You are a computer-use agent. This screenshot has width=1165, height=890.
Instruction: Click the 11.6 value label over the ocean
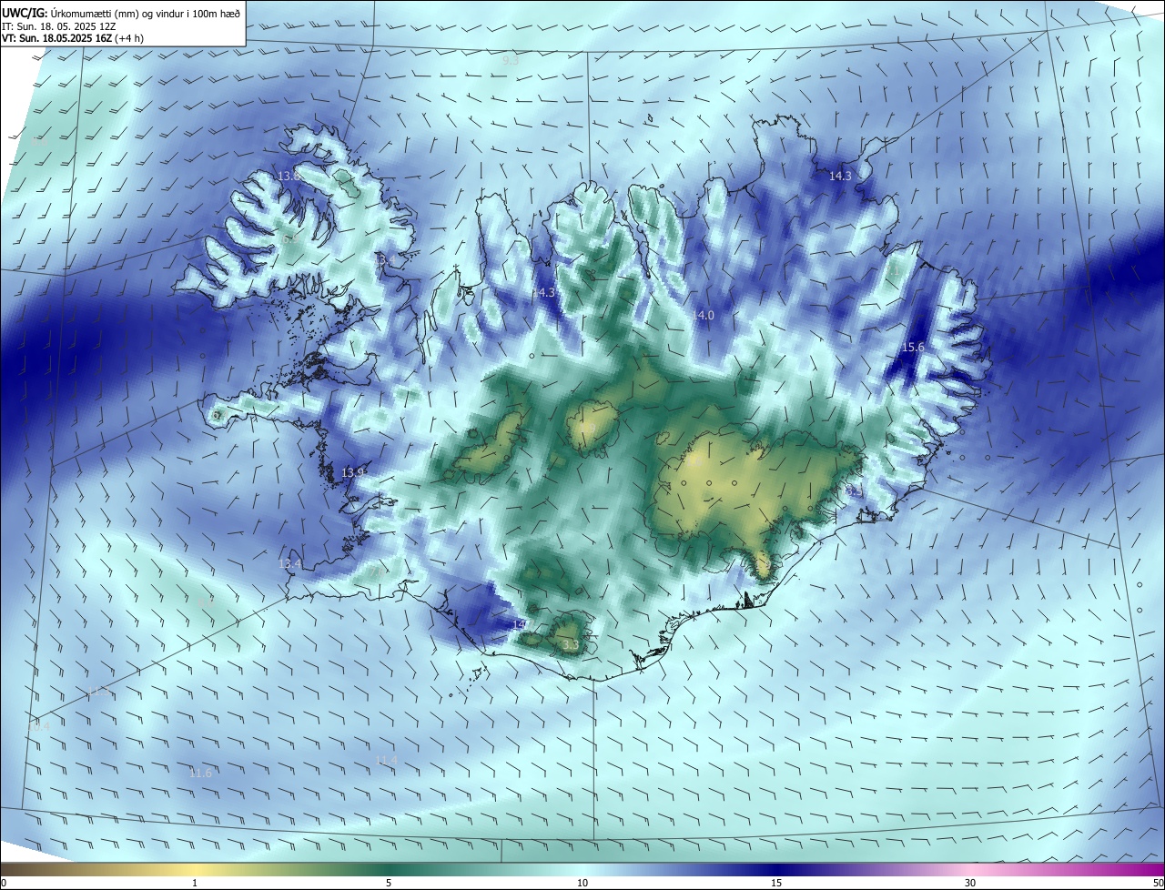click(x=200, y=774)
